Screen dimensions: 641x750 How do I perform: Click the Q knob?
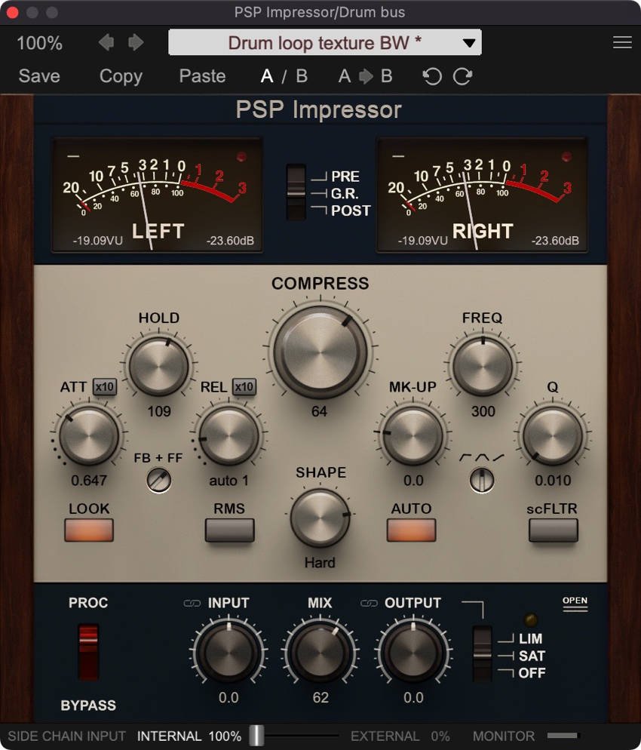click(x=553, y=435)
